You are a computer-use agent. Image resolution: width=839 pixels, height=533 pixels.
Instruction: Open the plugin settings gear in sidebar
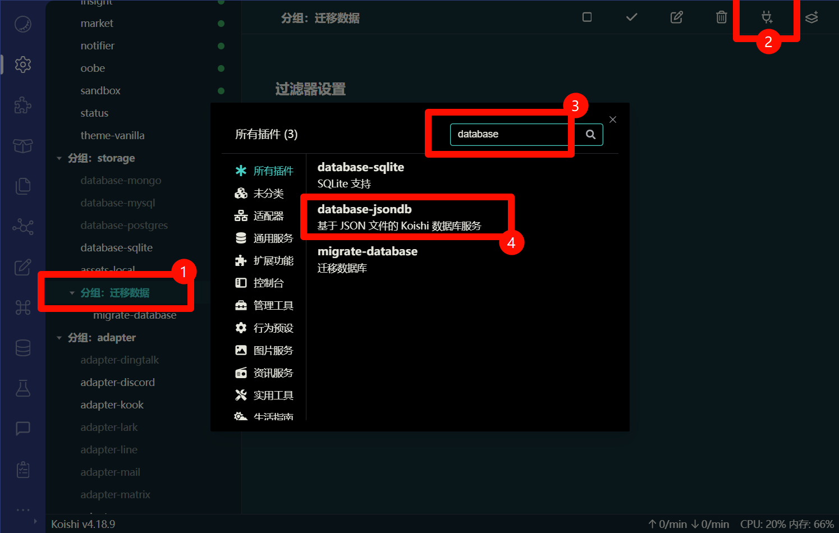coord(23,65)
